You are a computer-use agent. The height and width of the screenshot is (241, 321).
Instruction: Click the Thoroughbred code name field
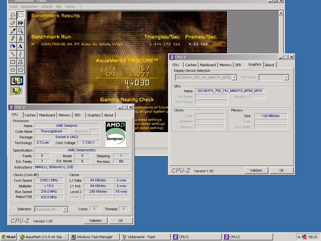click(x=51, y=131)
